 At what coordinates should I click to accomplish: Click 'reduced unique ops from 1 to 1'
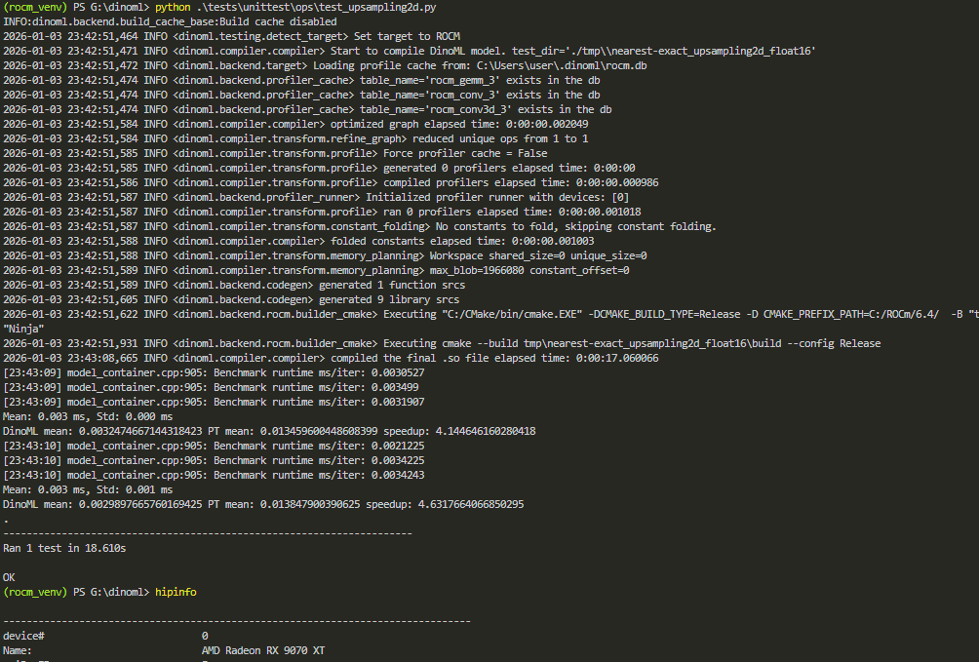tap(500, 138)
